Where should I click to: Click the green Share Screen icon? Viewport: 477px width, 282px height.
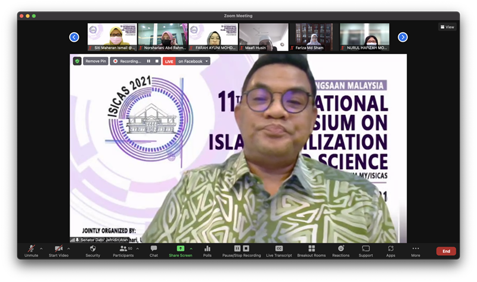(x=180, y=249)
